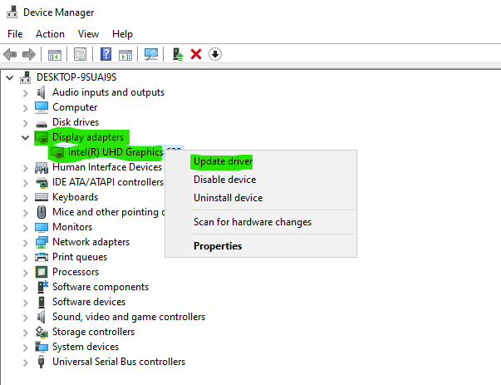Select the IDE ATA/ATAPI controllers label

click(108, 182)
